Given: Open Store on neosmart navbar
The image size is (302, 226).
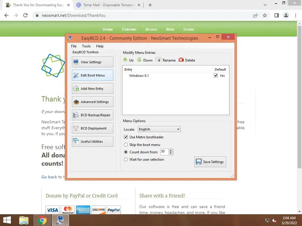Looking at the screenshot, I should pyautogui.click(x=189, y=29).
